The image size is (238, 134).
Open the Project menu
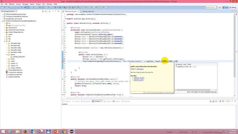coord(38,4)
